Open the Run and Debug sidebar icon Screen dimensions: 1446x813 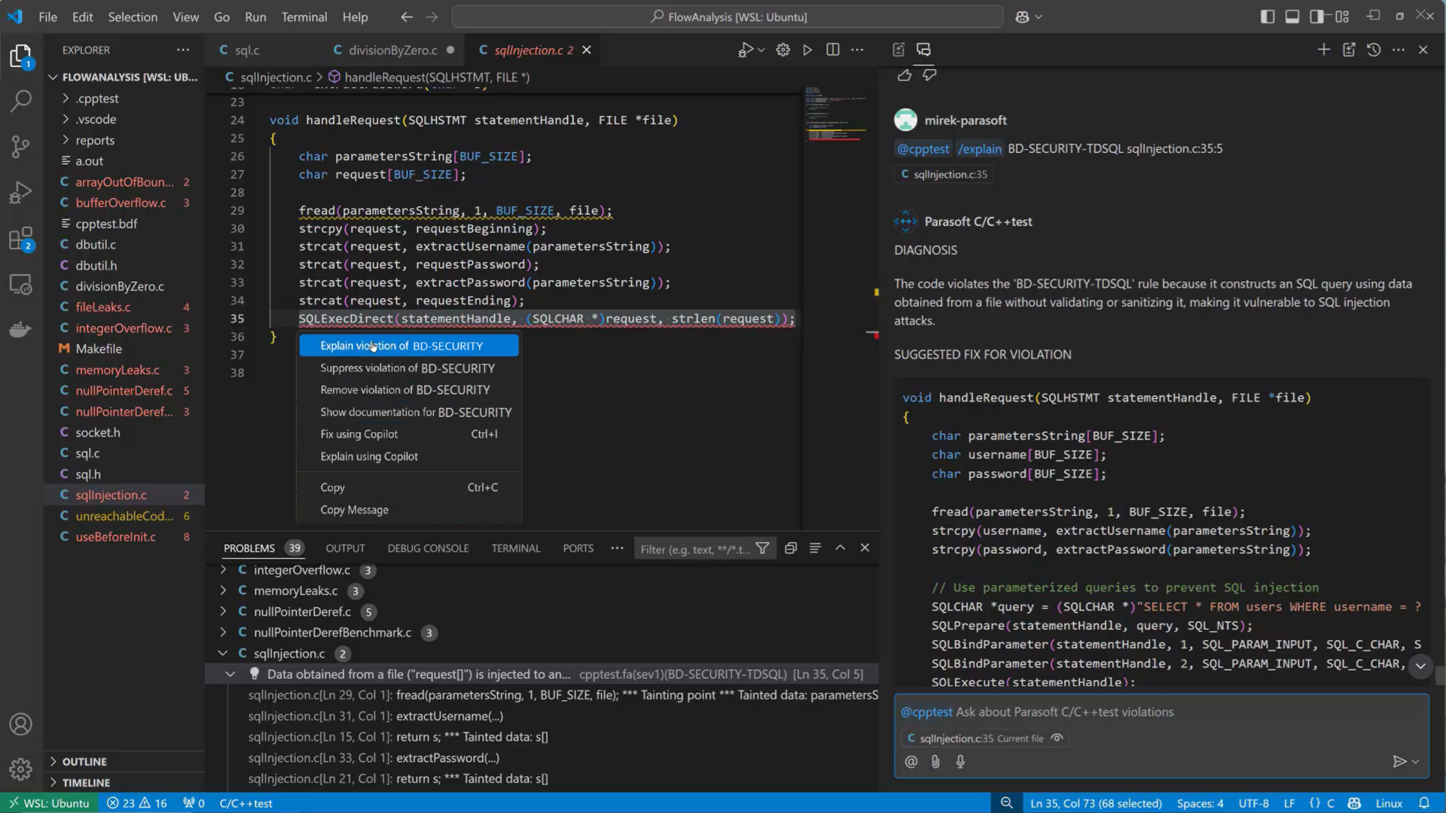20,192
